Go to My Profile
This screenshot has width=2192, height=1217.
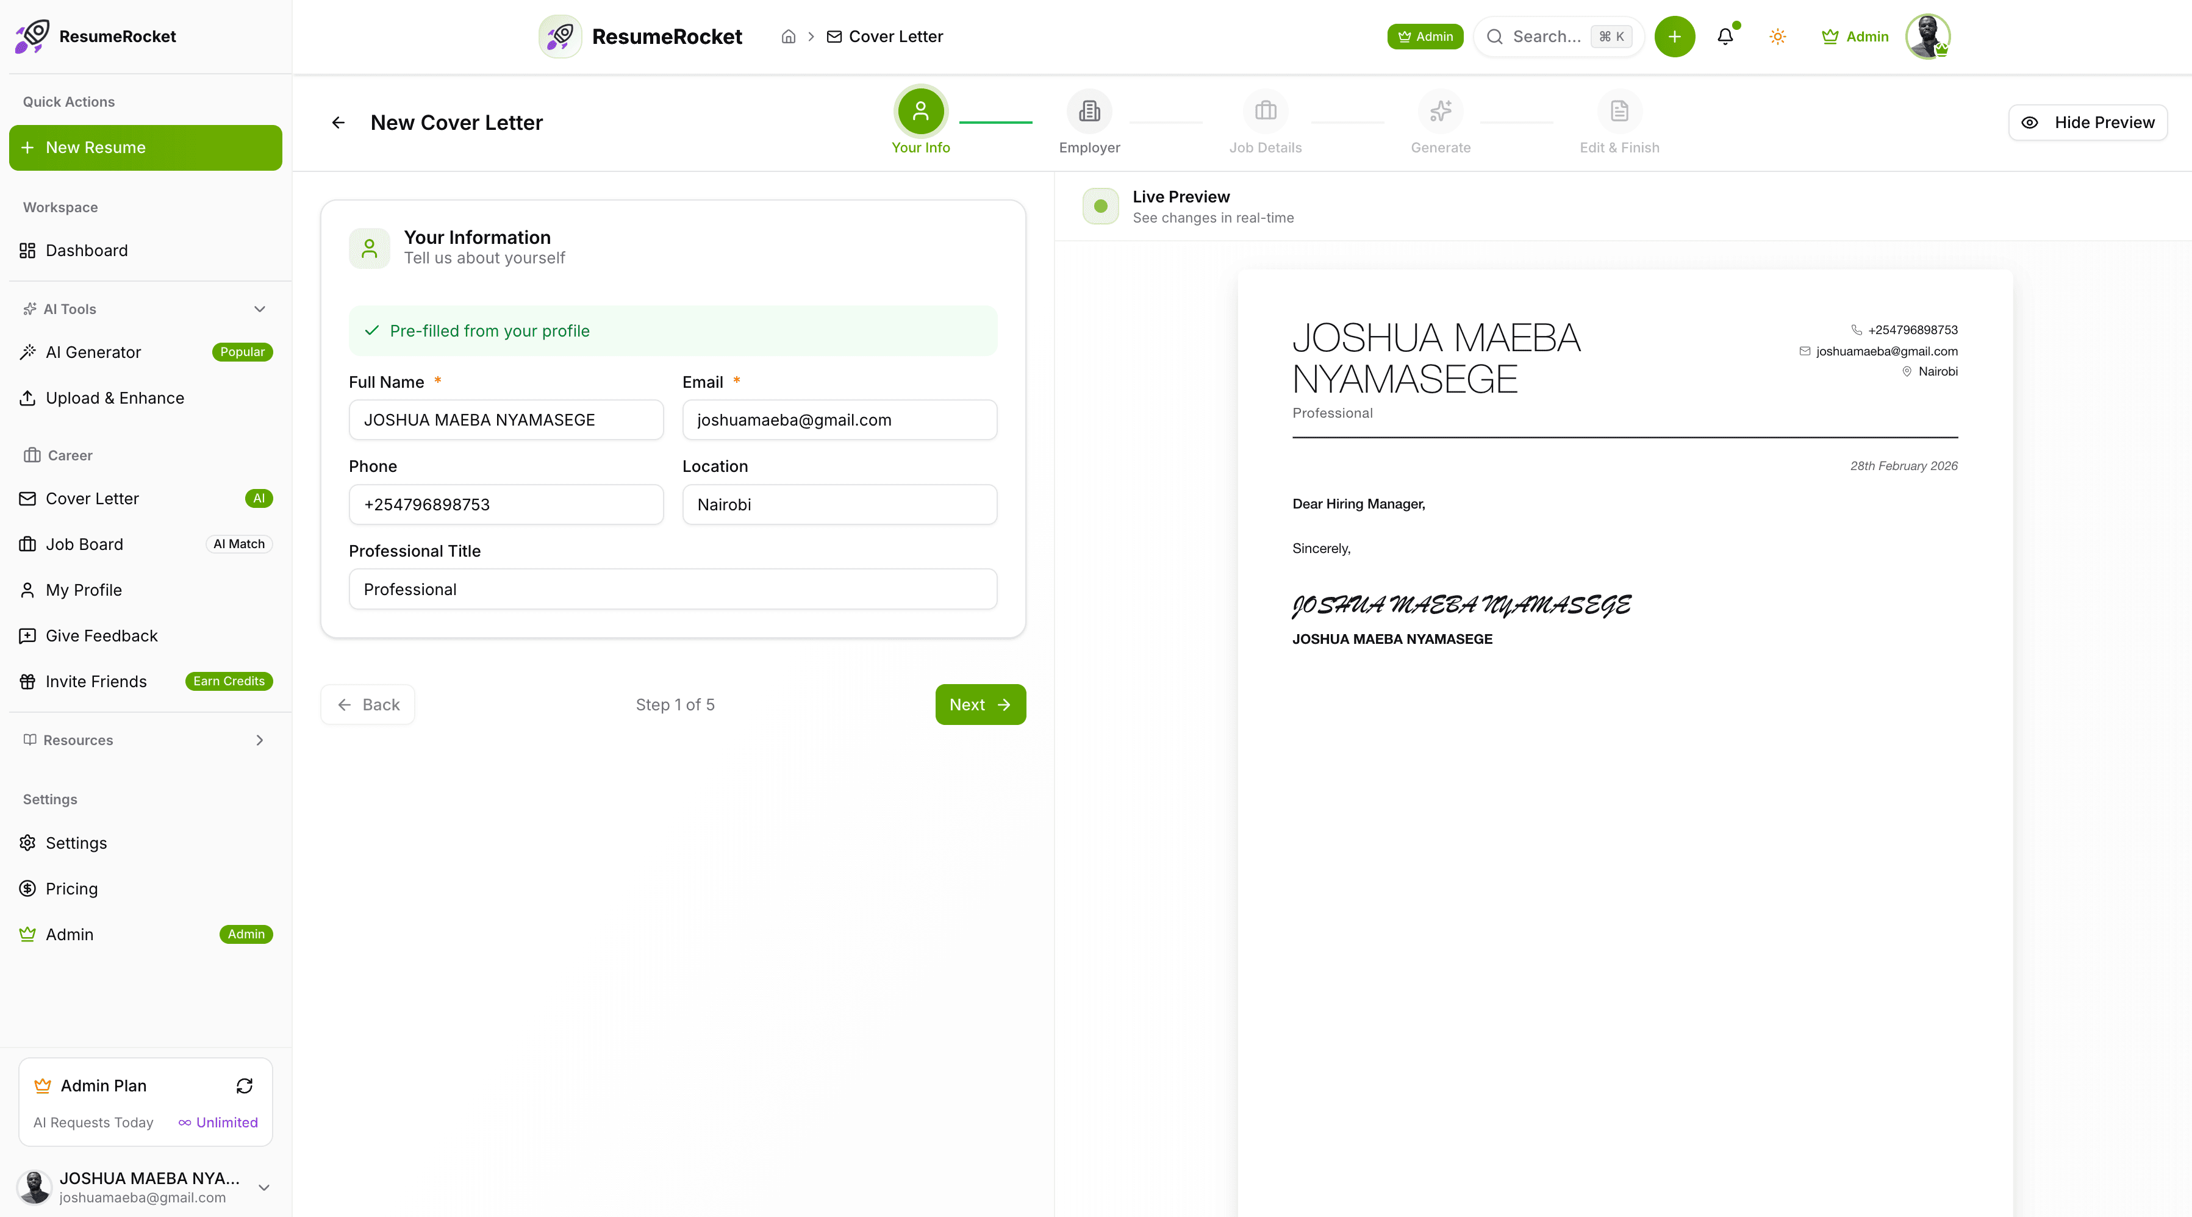click(x=84, y=590)
